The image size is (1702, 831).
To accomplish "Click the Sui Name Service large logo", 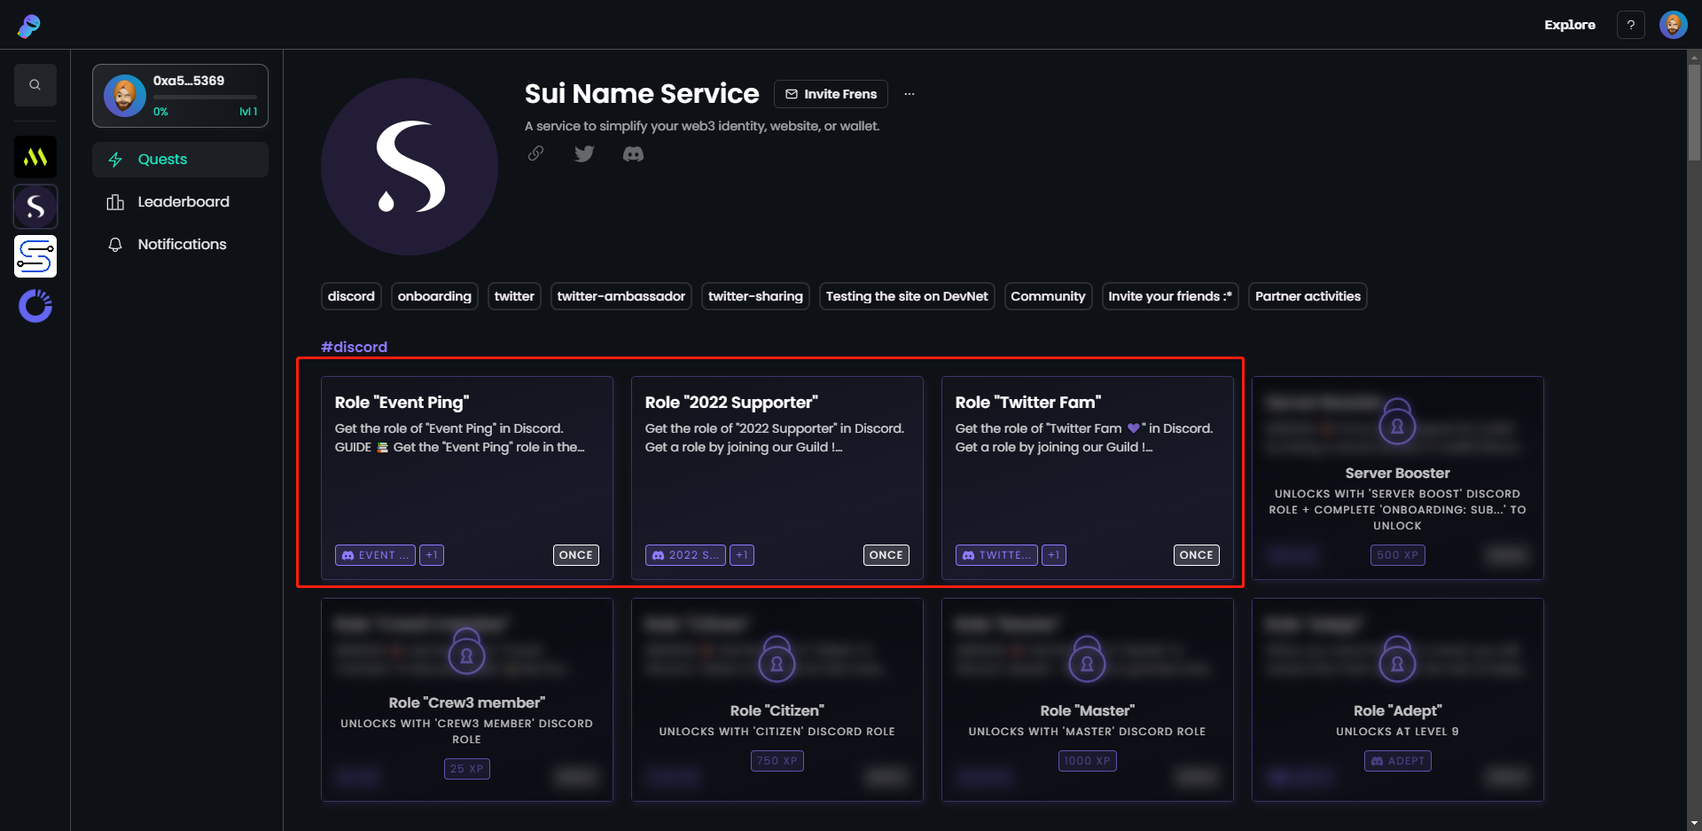I will click(x=410, y=167).
